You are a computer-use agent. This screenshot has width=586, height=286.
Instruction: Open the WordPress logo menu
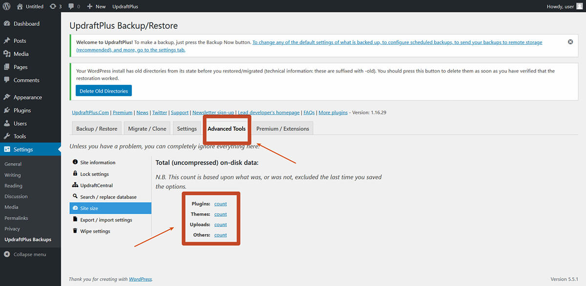coord(7,6)
